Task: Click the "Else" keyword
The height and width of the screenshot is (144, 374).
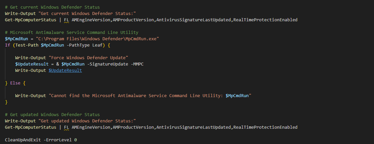Action: tap(15, 83)
